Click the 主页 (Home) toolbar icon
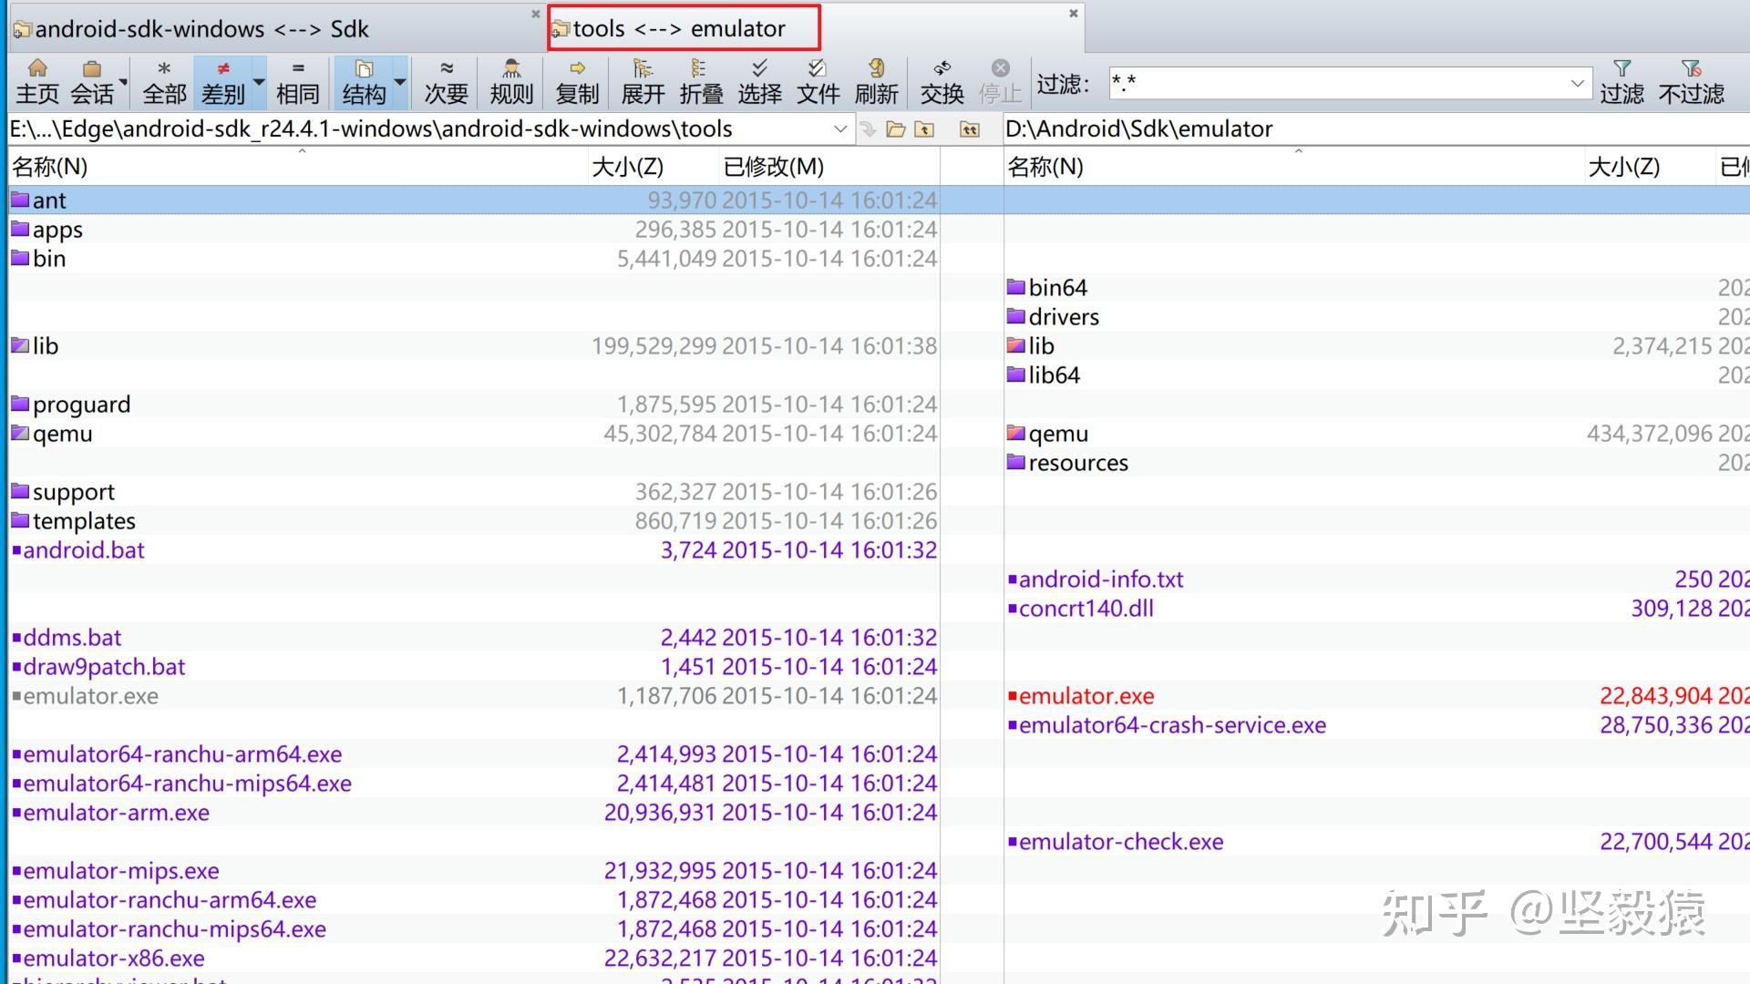This screenshot has width=1750, height=984. (37, 81)
